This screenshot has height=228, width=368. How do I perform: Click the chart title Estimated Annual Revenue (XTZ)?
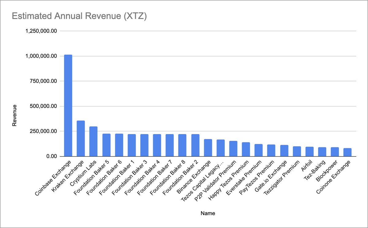79,16
